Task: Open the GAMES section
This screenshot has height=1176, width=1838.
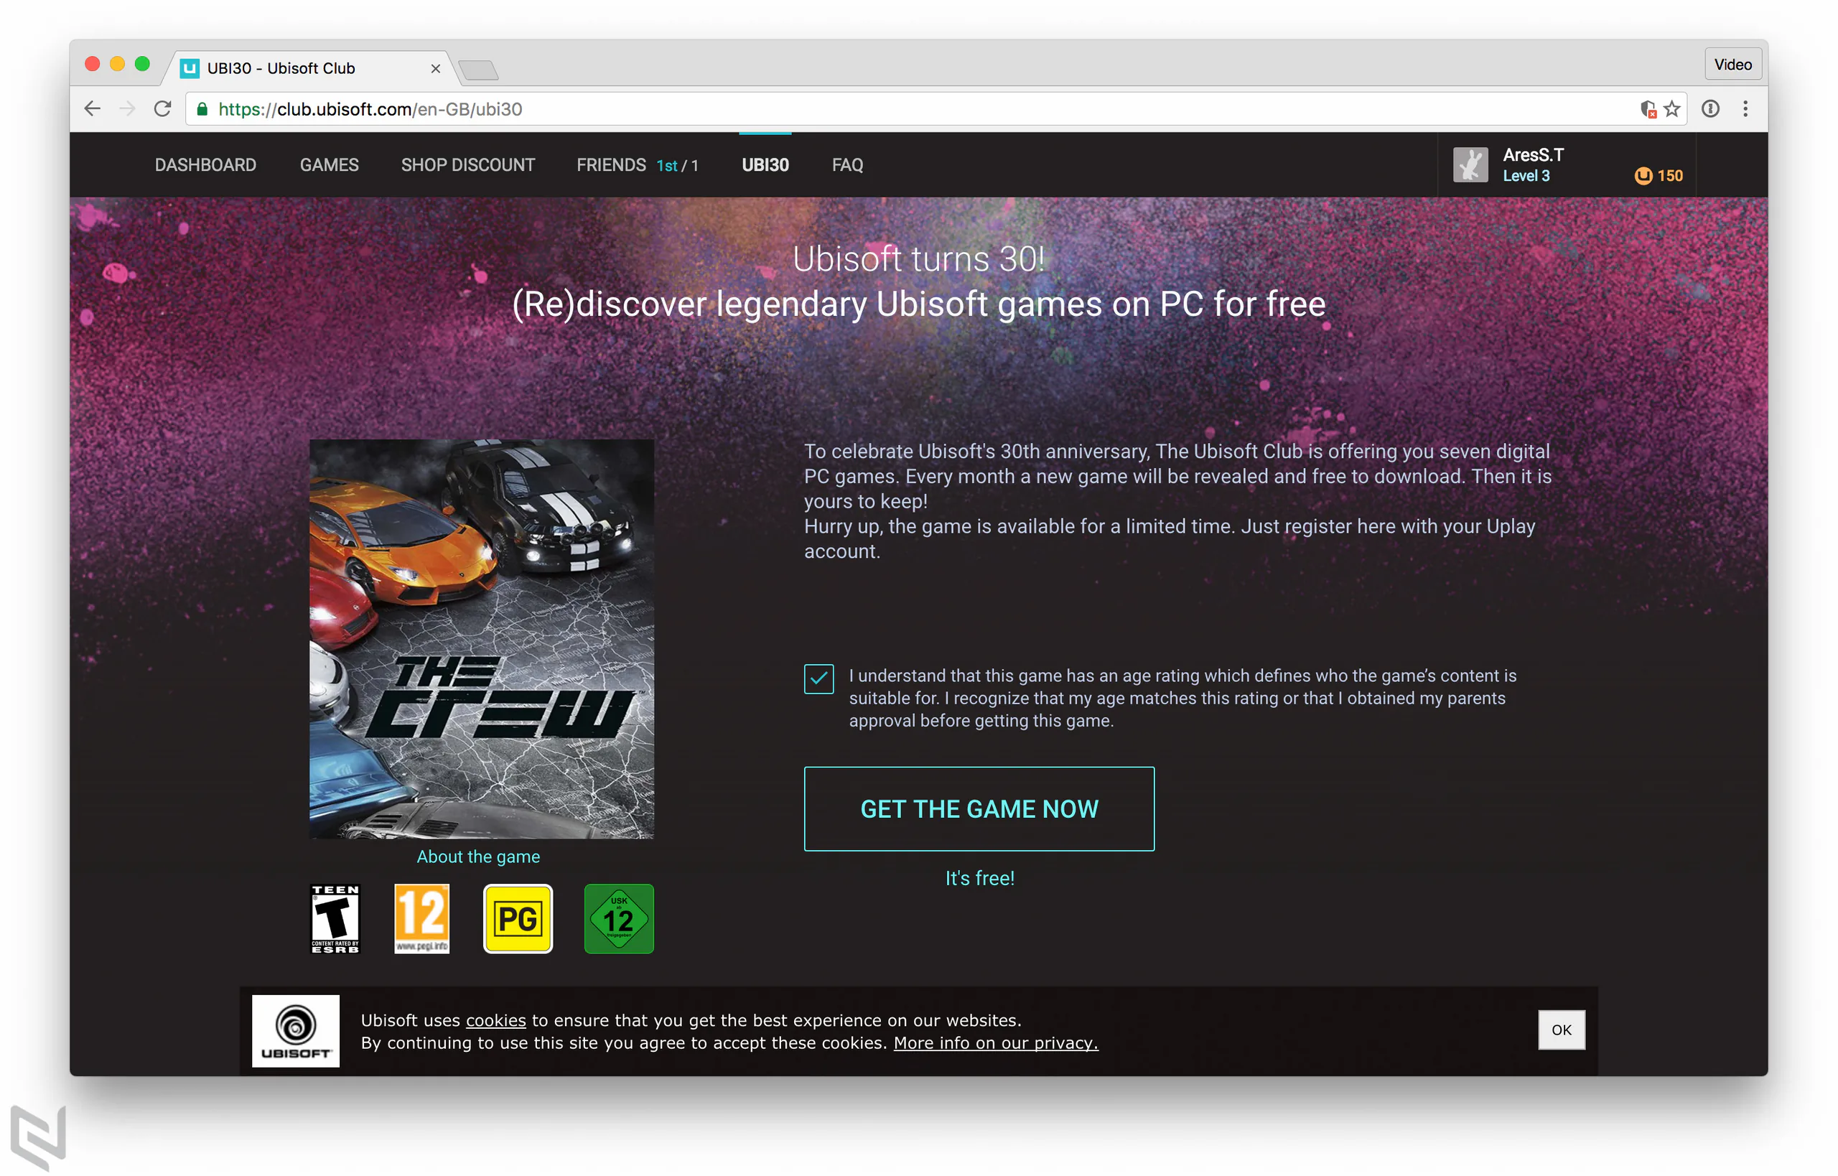Action: click(329, 165)
